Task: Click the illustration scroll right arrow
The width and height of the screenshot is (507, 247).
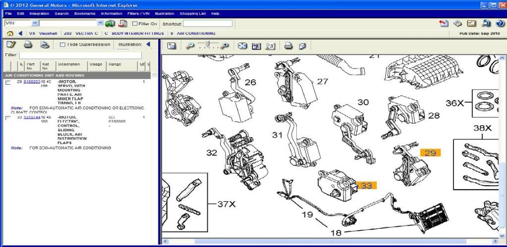Action: click(496, 241)
